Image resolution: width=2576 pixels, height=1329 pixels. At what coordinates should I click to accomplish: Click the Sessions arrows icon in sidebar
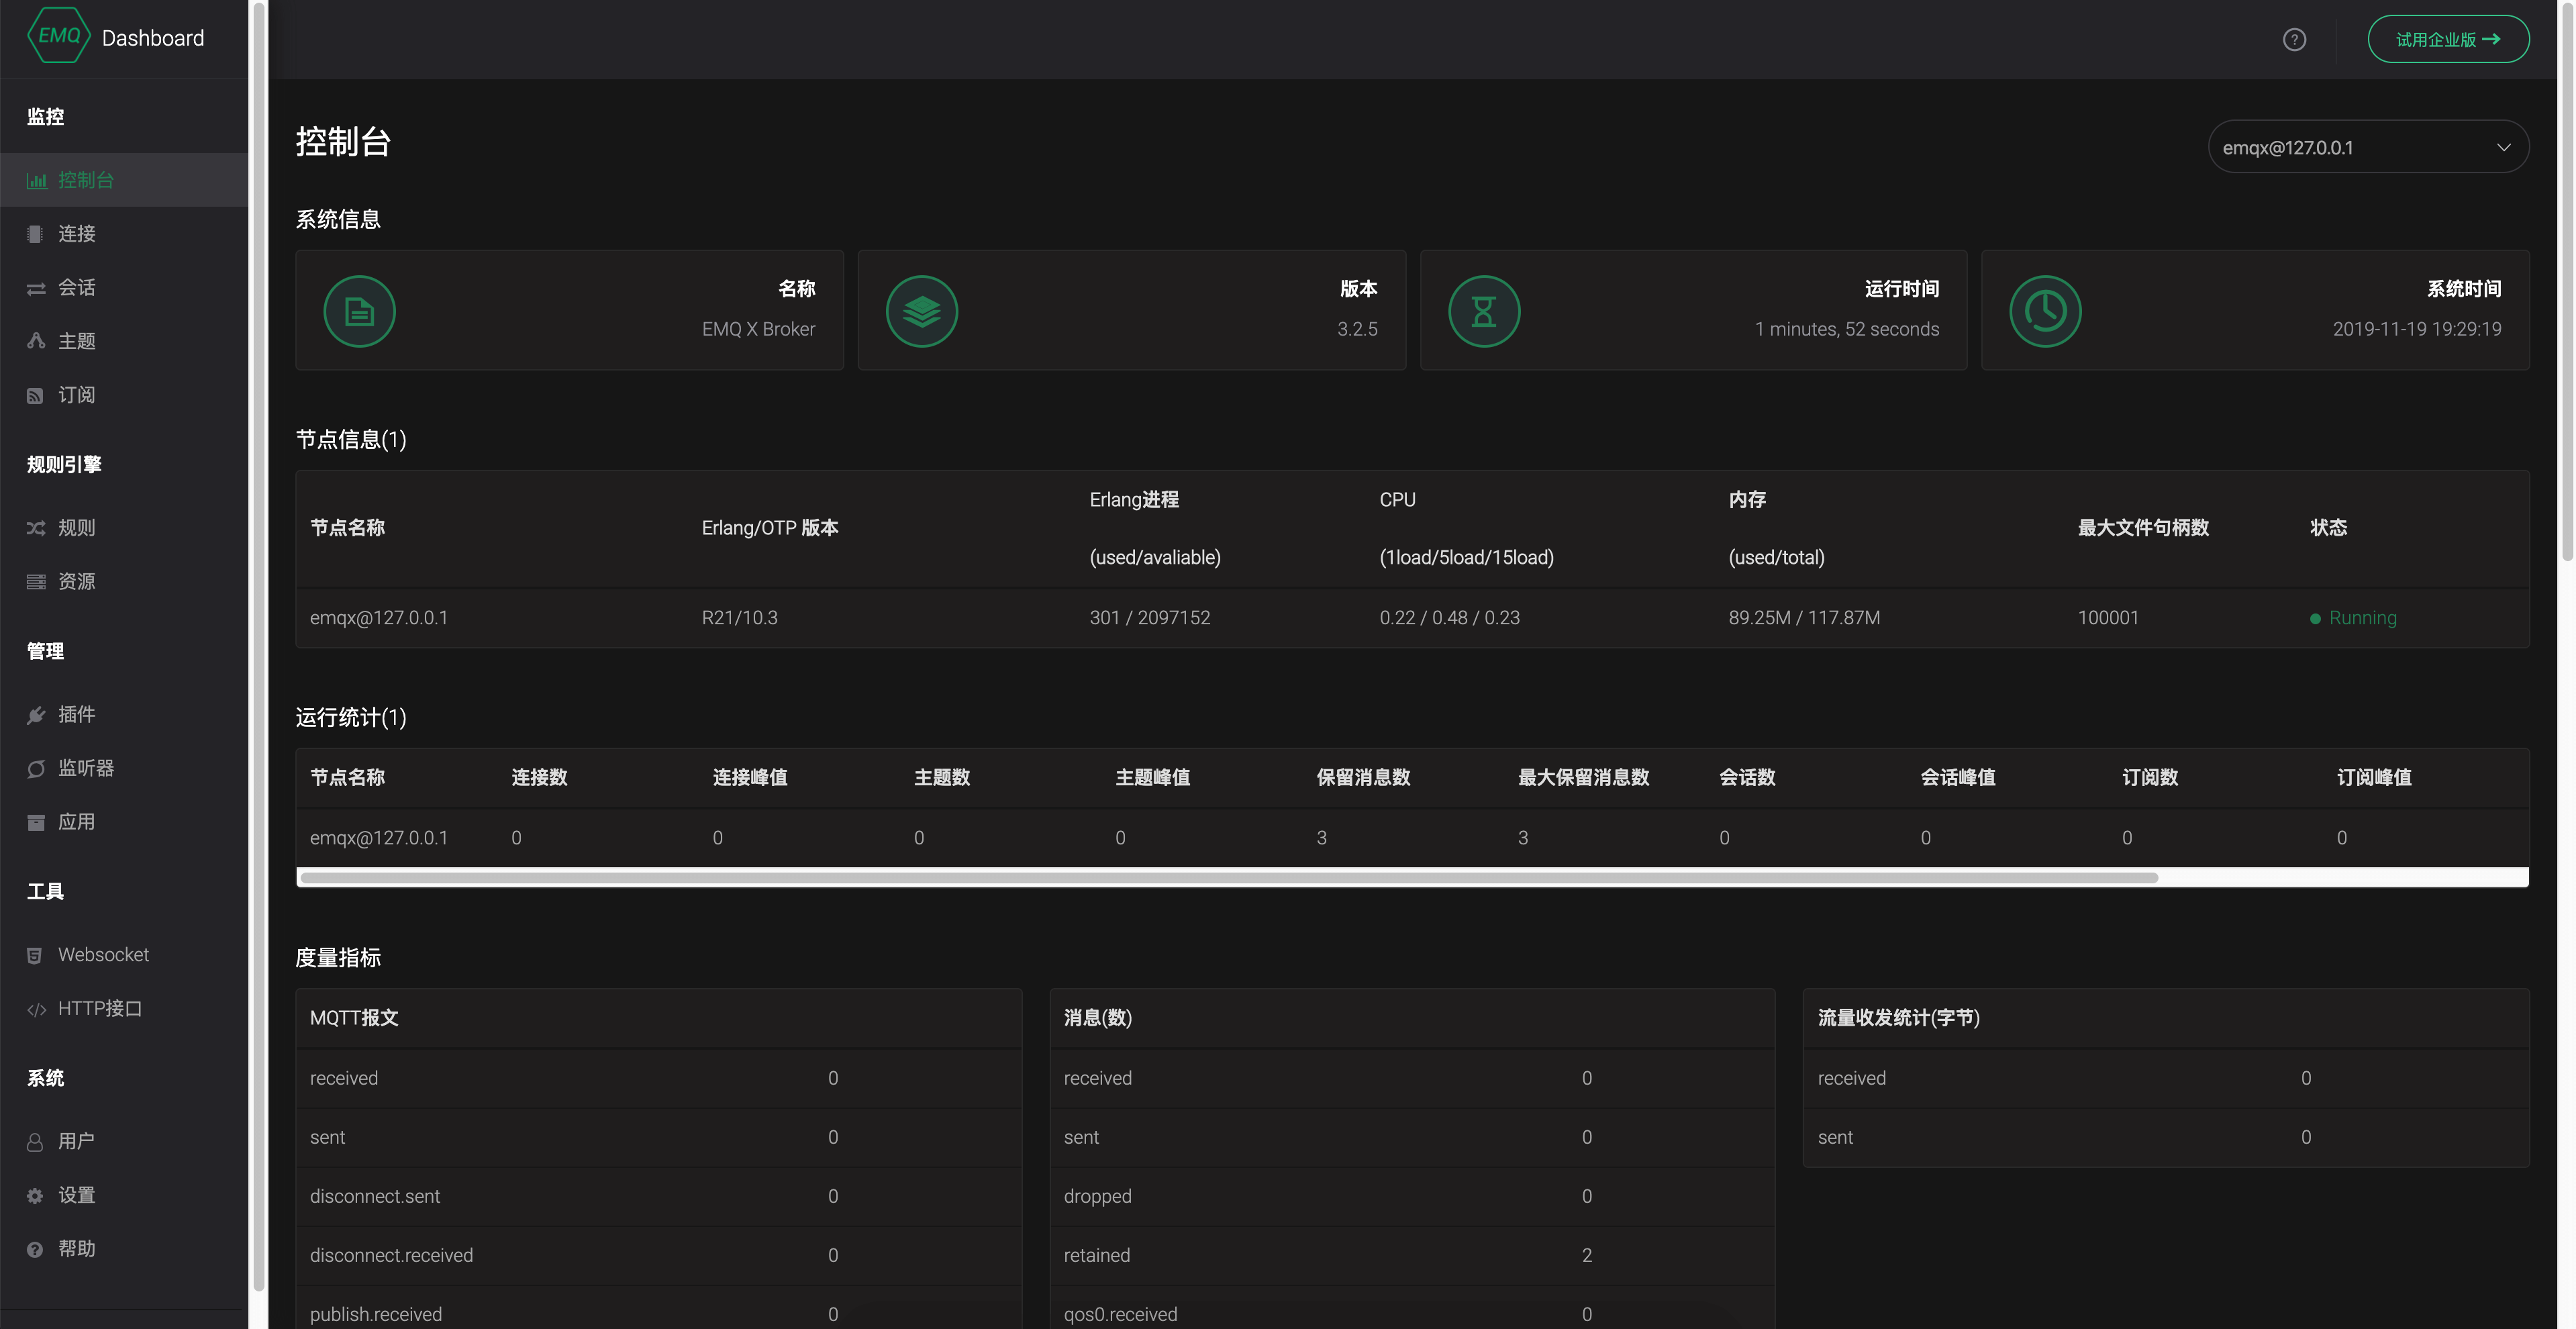(35, 288)
